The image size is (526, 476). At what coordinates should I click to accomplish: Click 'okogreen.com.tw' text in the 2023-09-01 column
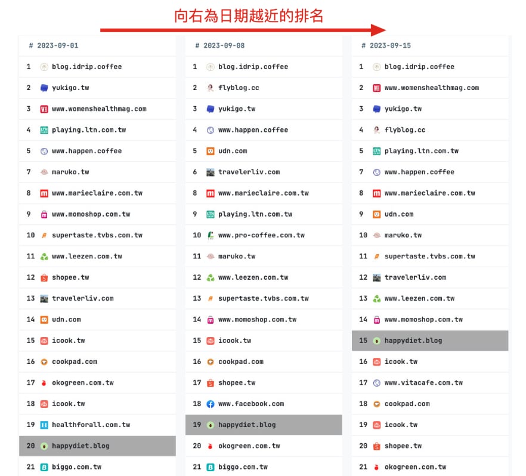pyautogui.click(x=83, y=383)
